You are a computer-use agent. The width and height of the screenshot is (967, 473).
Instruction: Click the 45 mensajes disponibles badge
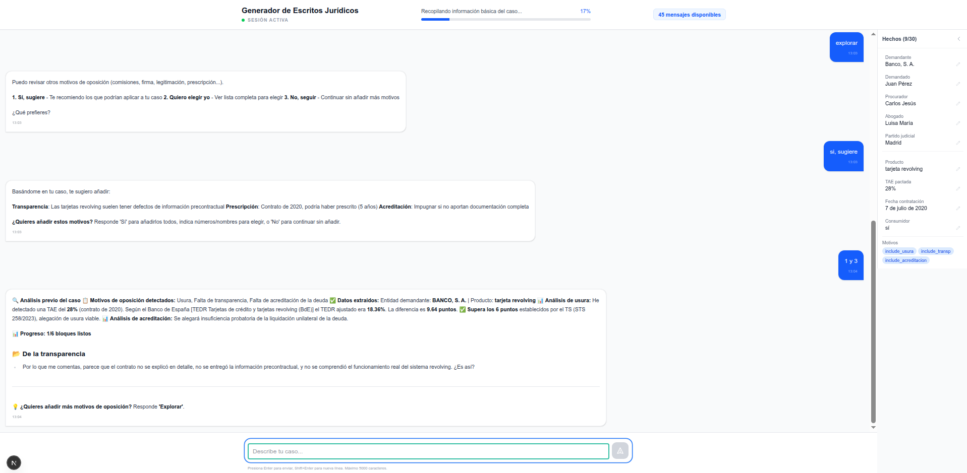point(689,15)
